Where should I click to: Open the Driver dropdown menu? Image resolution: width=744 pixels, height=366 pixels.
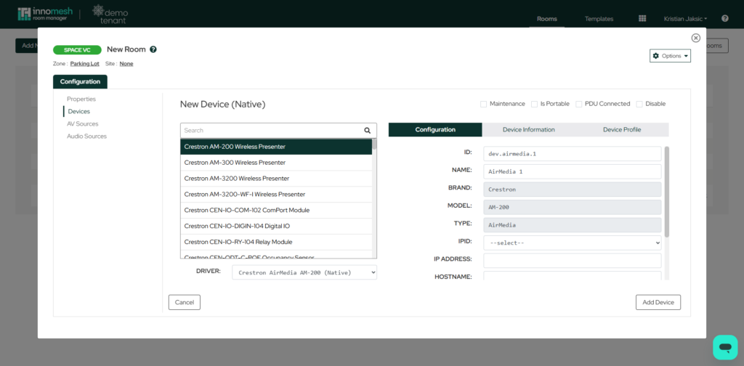click(x=304, y=272)
